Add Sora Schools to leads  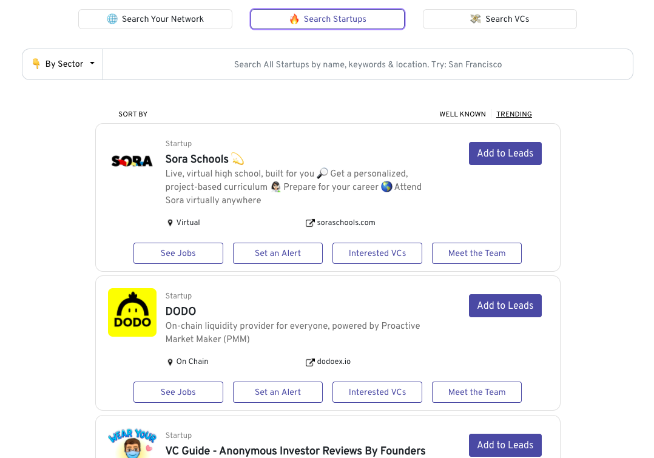pyautogui.click(x=505, y=153)
